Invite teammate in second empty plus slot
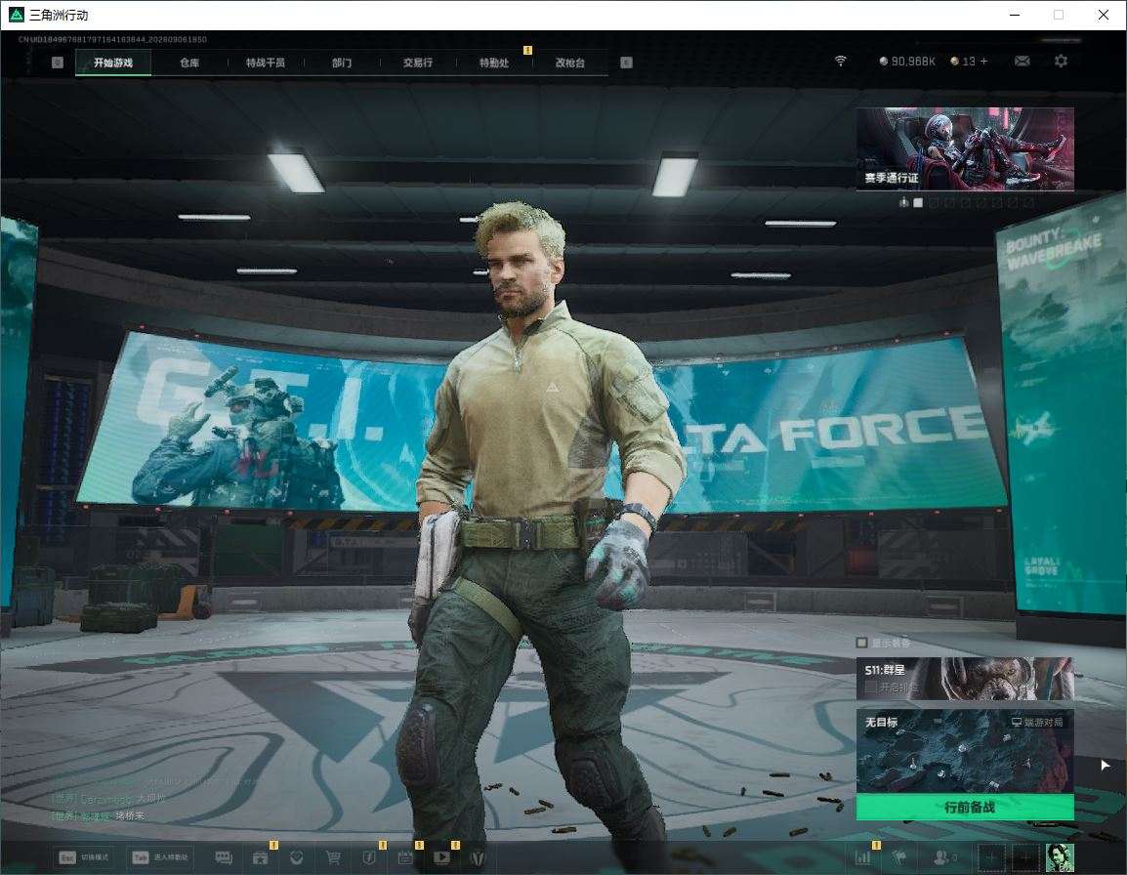Screen dimensions: 1127x875 [x=1024, y=857]
